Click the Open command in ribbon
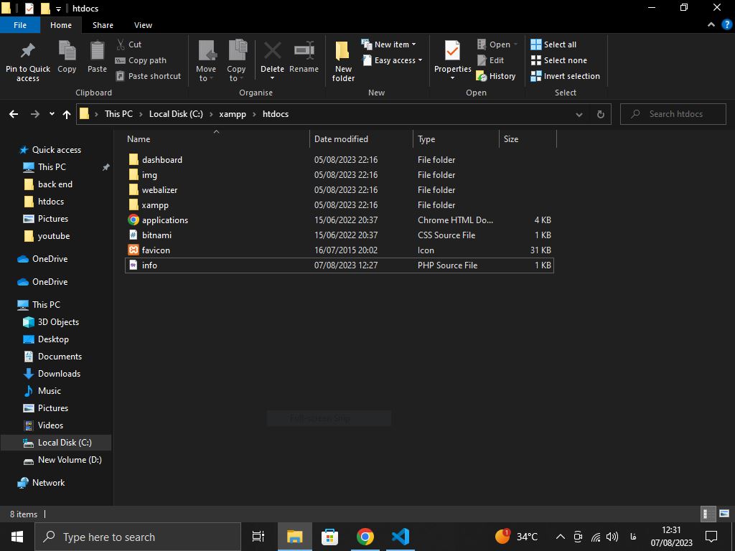 497,44
